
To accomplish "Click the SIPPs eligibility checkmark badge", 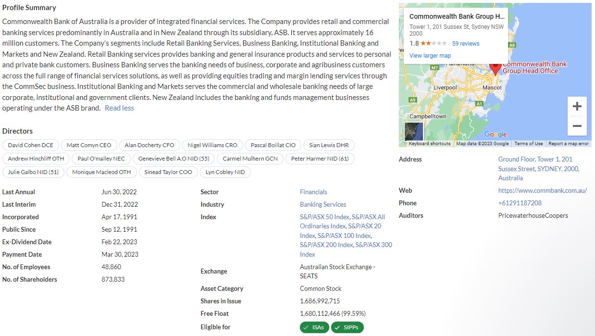I will point(347,327).
